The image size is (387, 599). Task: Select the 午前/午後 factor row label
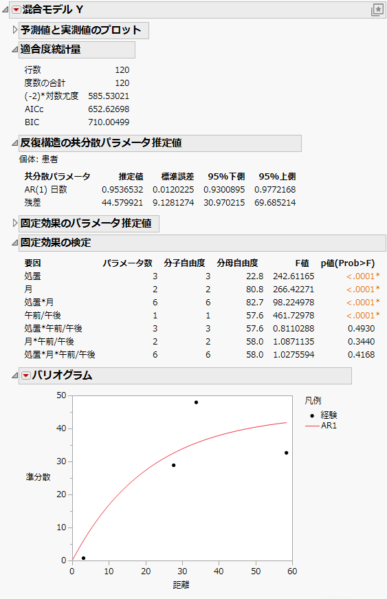(x=43, y=316)
